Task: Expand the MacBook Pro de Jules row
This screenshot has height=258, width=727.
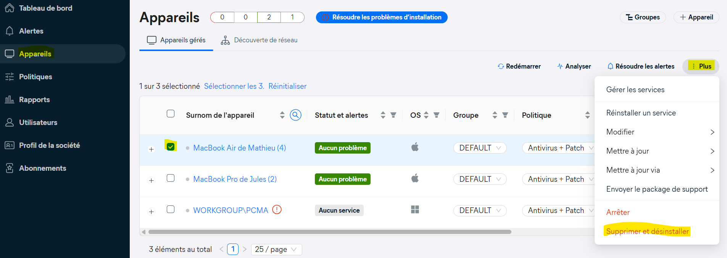Action: [152, 181]
